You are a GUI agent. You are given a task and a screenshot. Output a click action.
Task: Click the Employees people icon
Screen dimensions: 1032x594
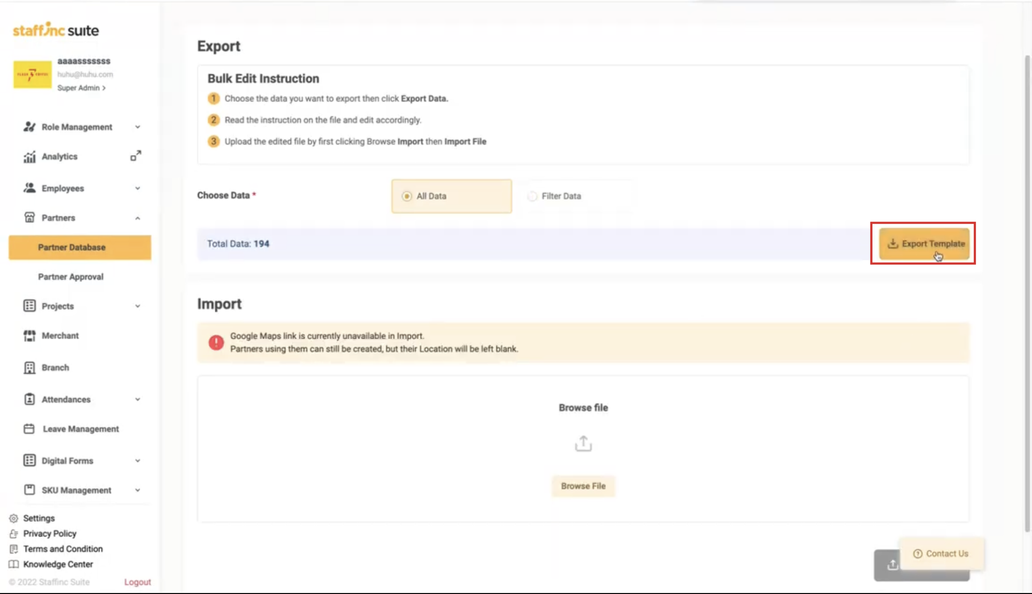pos(29,188)
